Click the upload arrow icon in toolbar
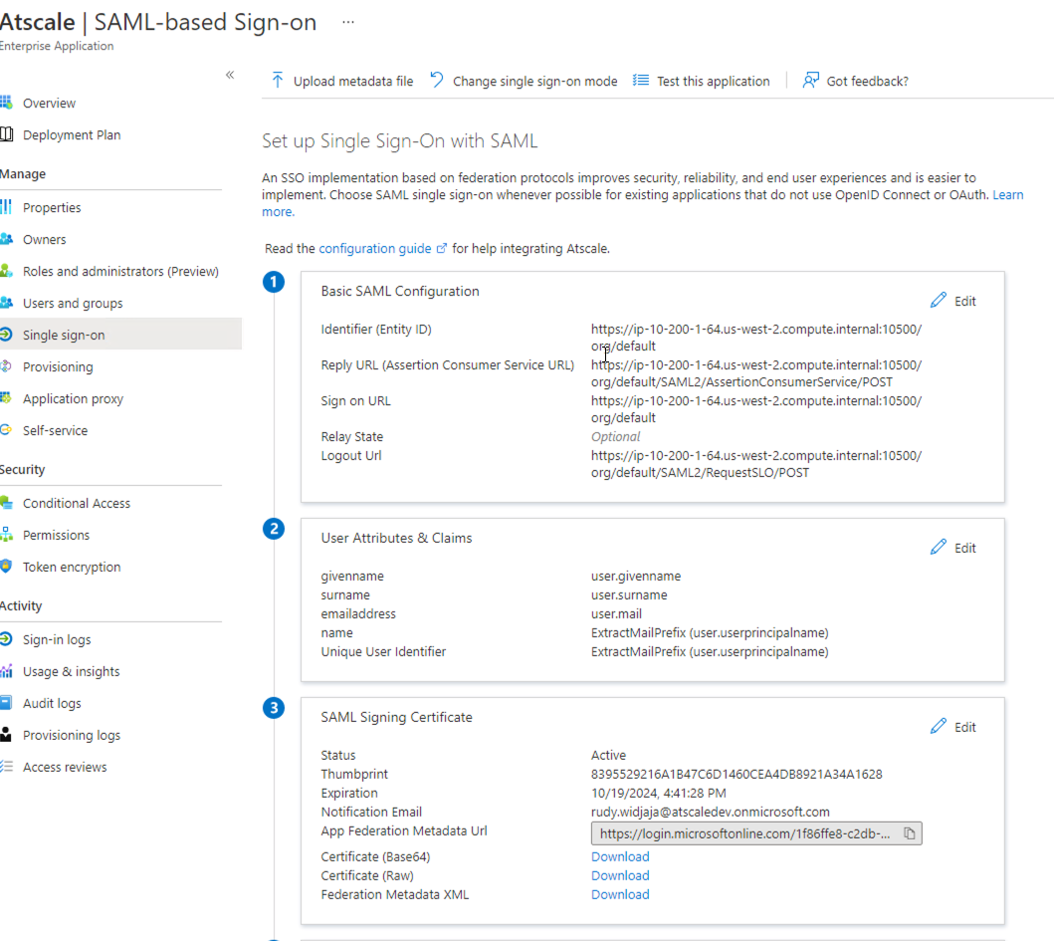This screenshot has height=941, width=1054. pyautogui.click(x=277, y=80)
